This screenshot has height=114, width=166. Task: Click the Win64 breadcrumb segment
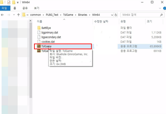(x=96, y=15)
